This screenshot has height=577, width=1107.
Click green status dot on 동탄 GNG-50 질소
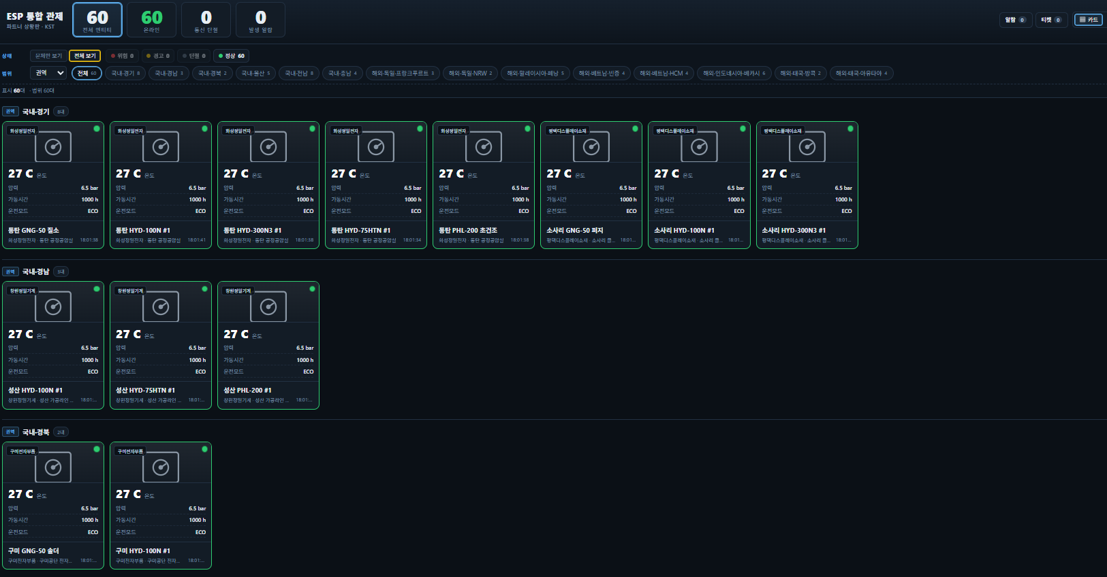(x=97, y=129)
